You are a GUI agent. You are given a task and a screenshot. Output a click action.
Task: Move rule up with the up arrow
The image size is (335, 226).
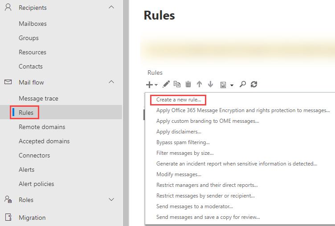199,84
